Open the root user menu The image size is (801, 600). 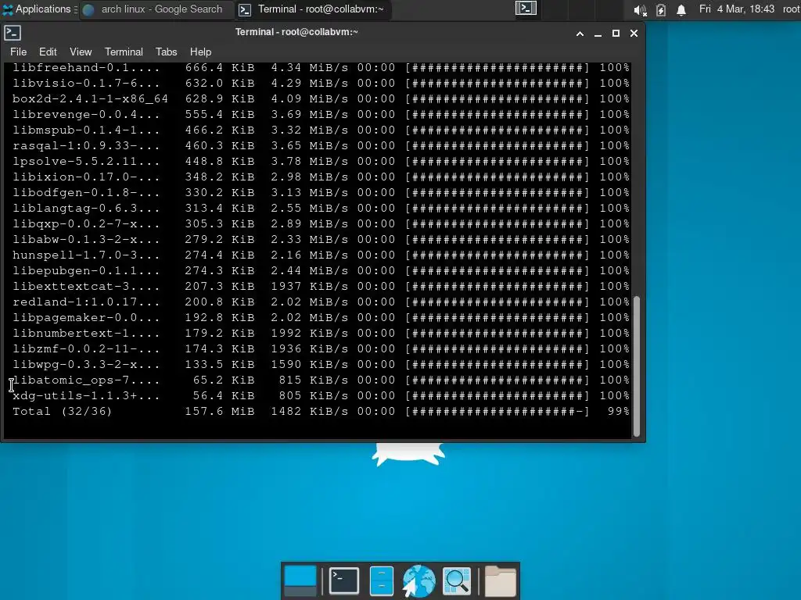pos(792,9)
